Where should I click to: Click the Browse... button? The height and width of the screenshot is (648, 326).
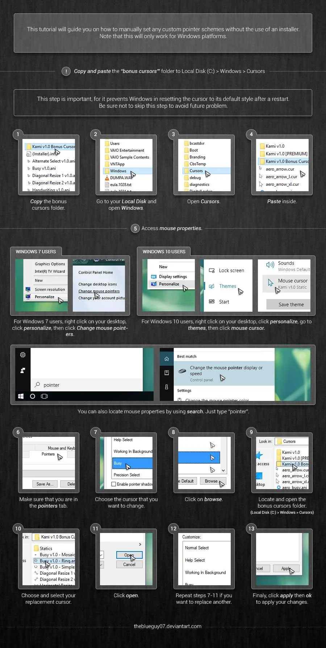212,481
